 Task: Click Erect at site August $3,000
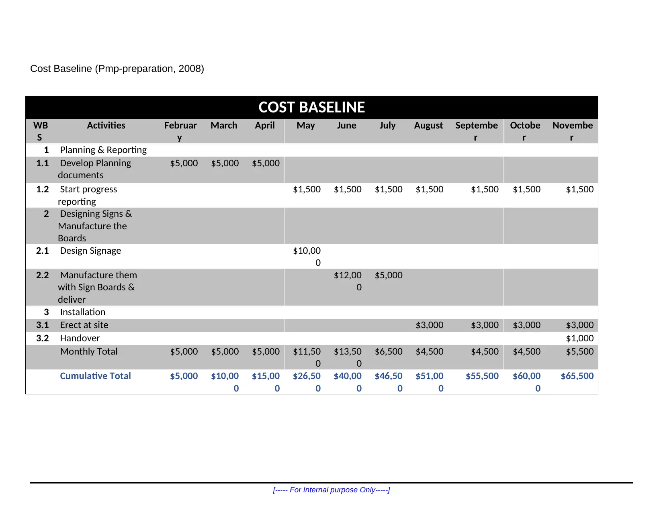coord(430,325)
